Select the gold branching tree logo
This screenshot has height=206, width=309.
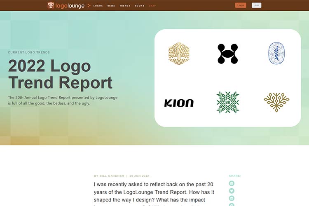(x=276, y=102)
